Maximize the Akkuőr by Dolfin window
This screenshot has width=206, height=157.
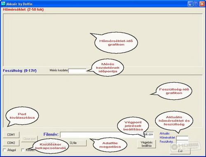(x=196, y=4)
